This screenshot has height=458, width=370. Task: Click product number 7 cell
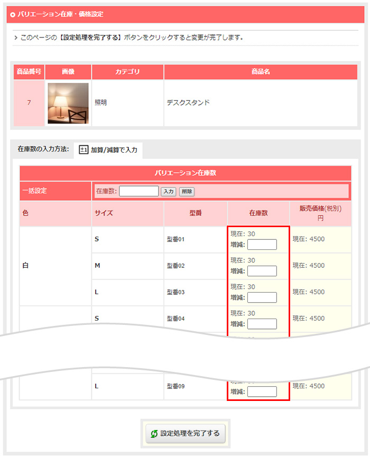(29, 103)
